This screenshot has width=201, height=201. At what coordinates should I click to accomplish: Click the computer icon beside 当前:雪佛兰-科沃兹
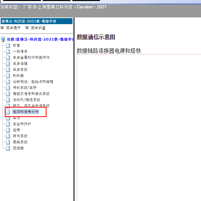pos(3,39)
